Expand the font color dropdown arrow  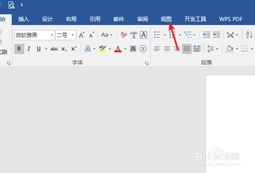125,49
